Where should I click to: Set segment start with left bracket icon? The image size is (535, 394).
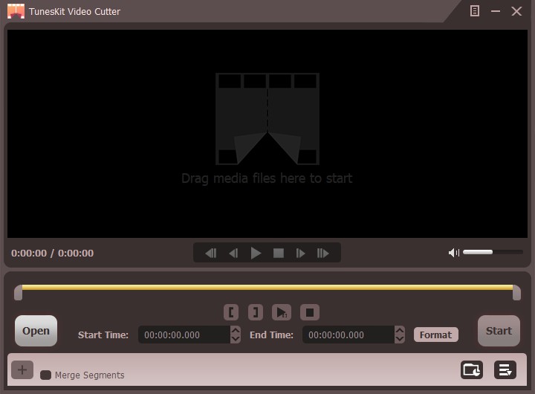tap(233, 312)
